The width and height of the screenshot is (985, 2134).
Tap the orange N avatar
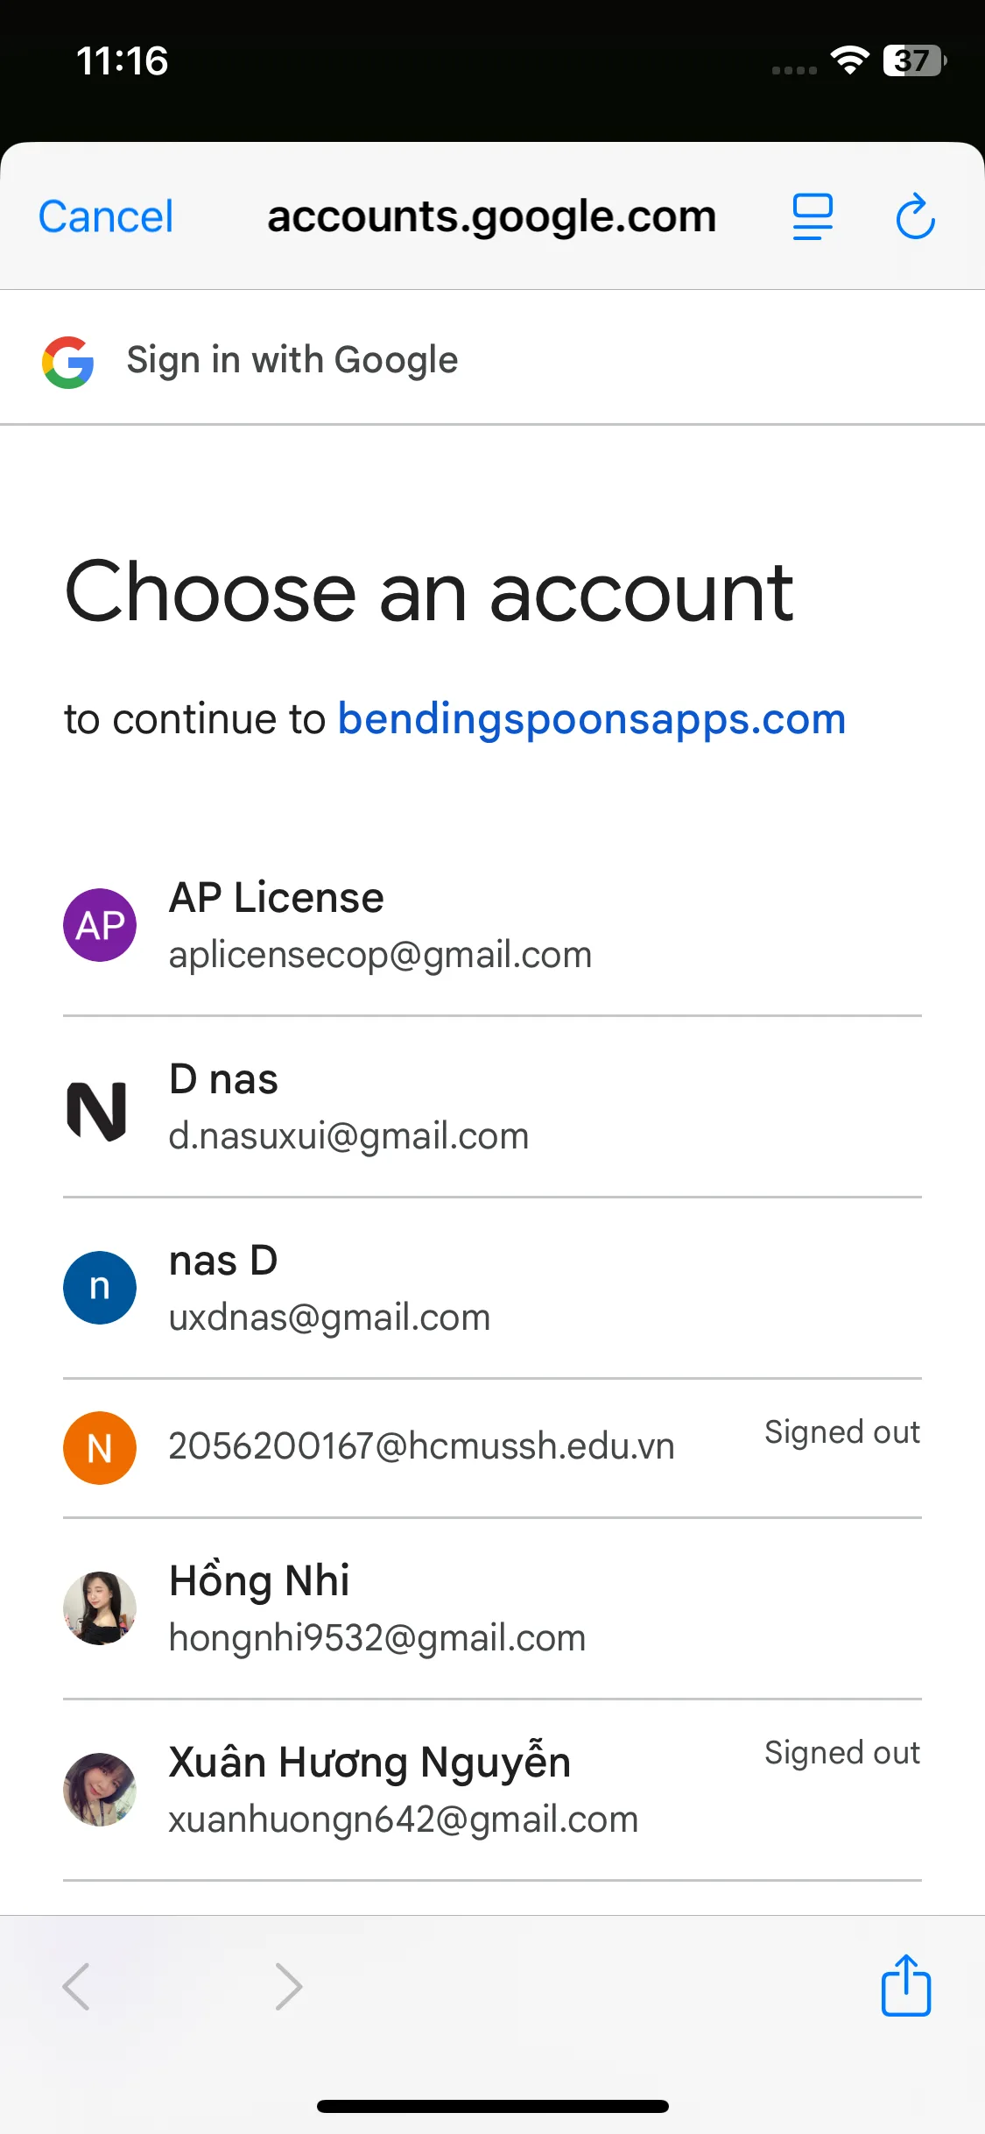[100, 1447]
